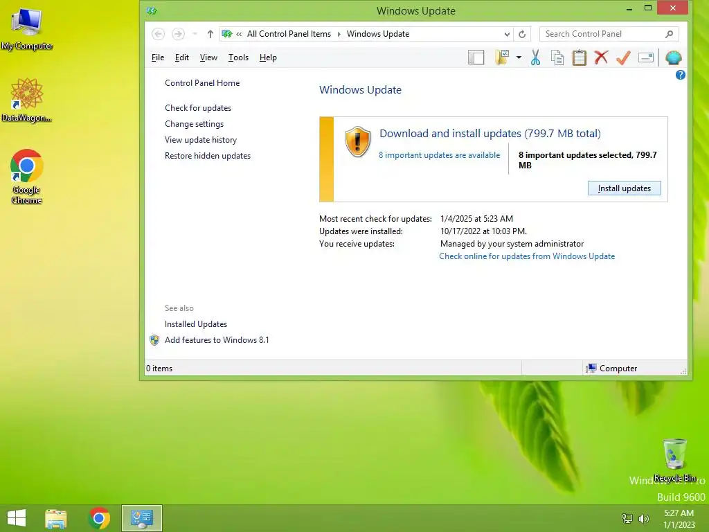
Task: Open the Start button
Action: (x=17, y=518)
